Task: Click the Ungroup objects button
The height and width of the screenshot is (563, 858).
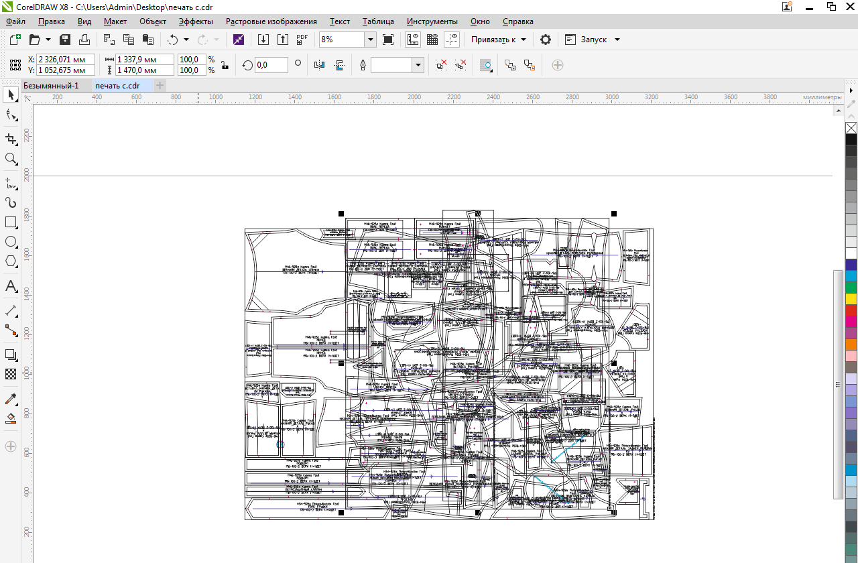Action: (x=441, y=65)
